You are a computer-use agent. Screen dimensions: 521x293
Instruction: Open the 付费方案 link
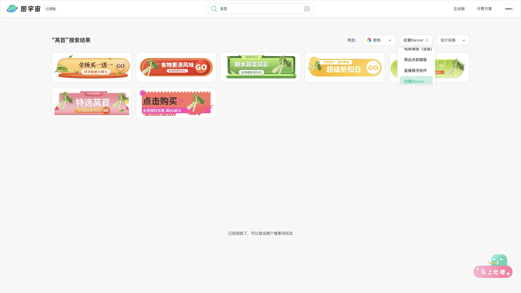pyautogui.click(x=484, y=9)
